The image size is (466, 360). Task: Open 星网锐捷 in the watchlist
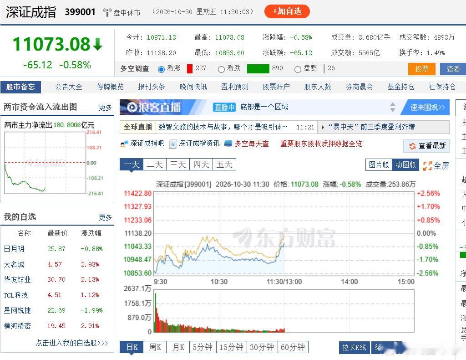17,311
